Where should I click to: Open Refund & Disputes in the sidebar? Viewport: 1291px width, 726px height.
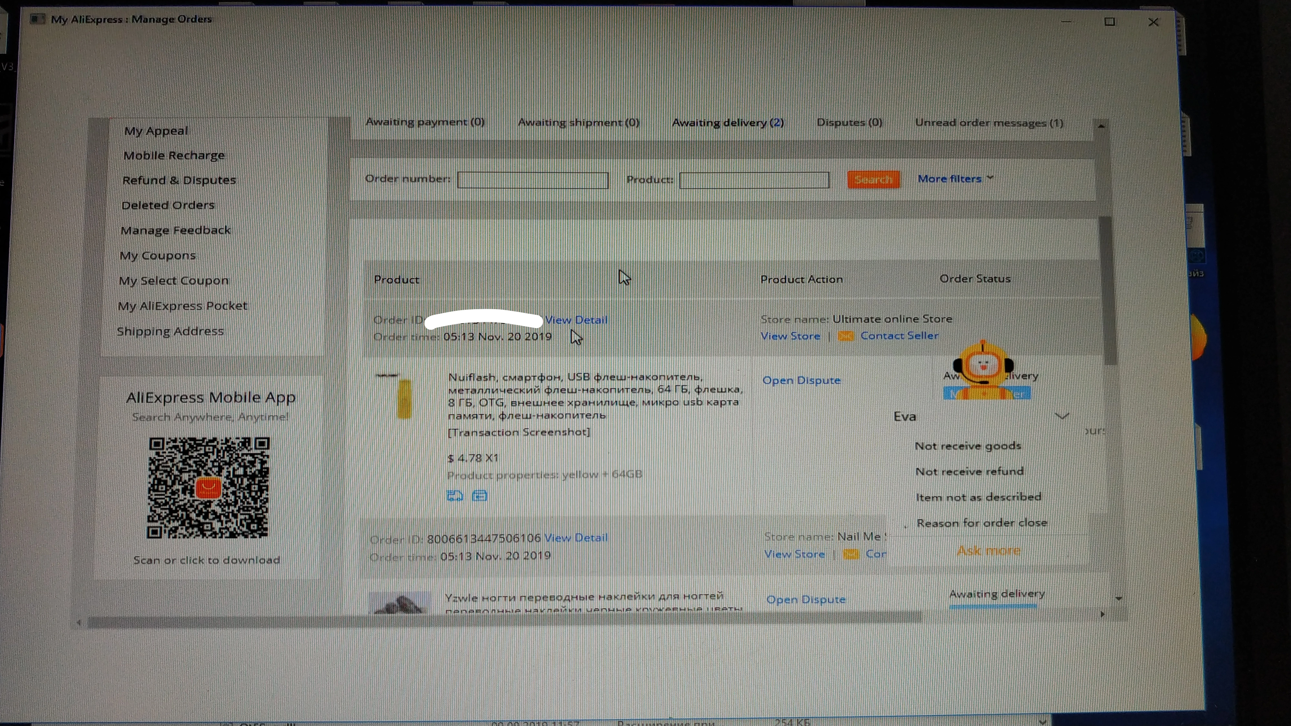(179, 180)
